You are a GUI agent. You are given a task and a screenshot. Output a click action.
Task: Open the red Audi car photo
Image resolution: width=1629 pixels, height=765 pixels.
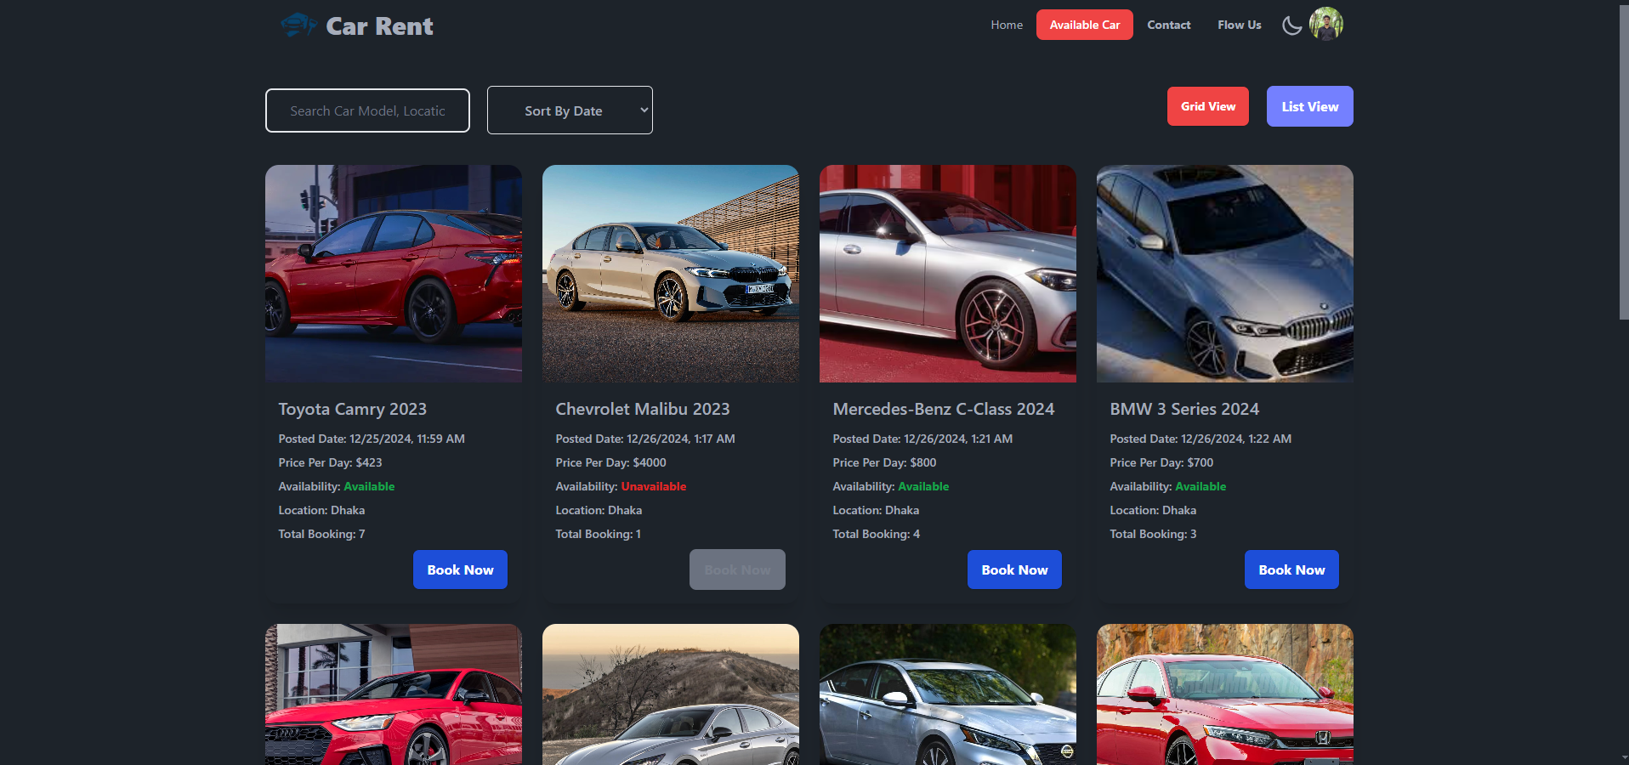tap(394, 694)
